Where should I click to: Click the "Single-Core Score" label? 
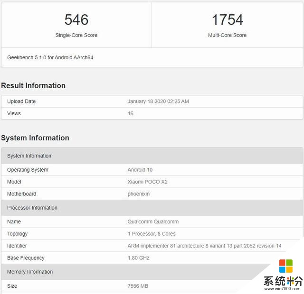pyautogui.click(x=76, y=35)
